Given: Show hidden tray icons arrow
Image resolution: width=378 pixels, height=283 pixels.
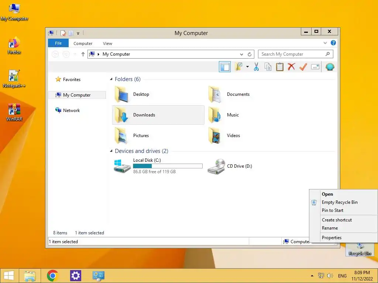Looking at the screenshot, I should coord(312,276).
